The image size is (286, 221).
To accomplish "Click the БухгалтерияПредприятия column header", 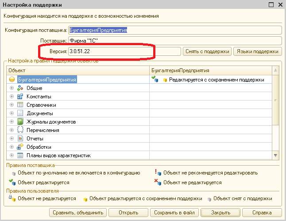I will point(211,70).
